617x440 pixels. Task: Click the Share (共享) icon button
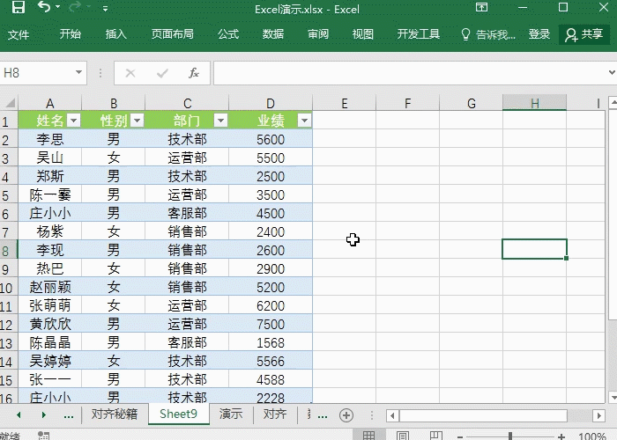[x=584, y=34]
